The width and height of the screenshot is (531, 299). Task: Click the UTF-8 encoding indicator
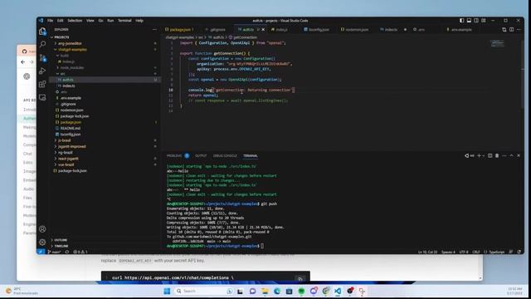click(464, 252)
